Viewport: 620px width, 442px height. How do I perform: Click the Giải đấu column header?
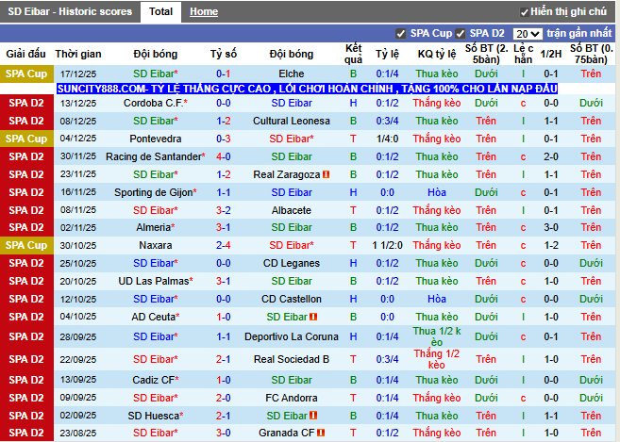pos(26,54)
